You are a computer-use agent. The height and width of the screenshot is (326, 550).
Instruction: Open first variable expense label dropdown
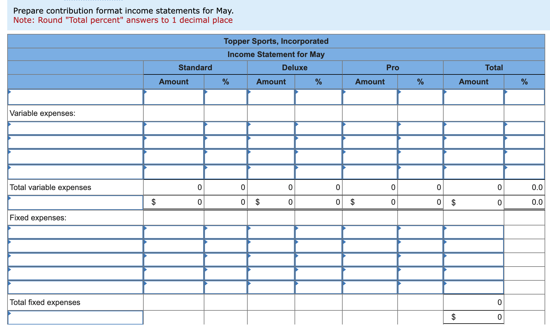pyautogui.click(x=75, y=128)
